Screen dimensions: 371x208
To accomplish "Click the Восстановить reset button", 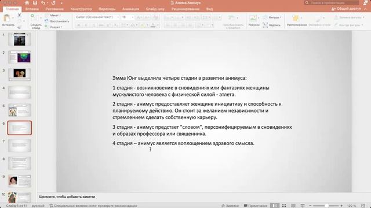I will 57,21.
